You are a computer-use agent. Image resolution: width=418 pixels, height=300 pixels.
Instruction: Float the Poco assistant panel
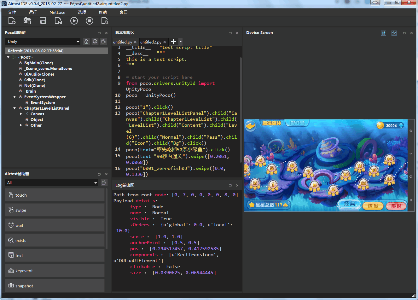point(99,33)
